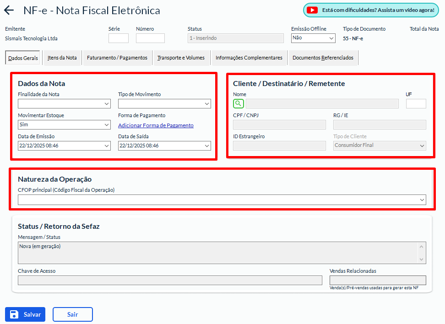This screenshot has width=445, height=324.
Task: Click the Sair button
Action: (72, 314)
